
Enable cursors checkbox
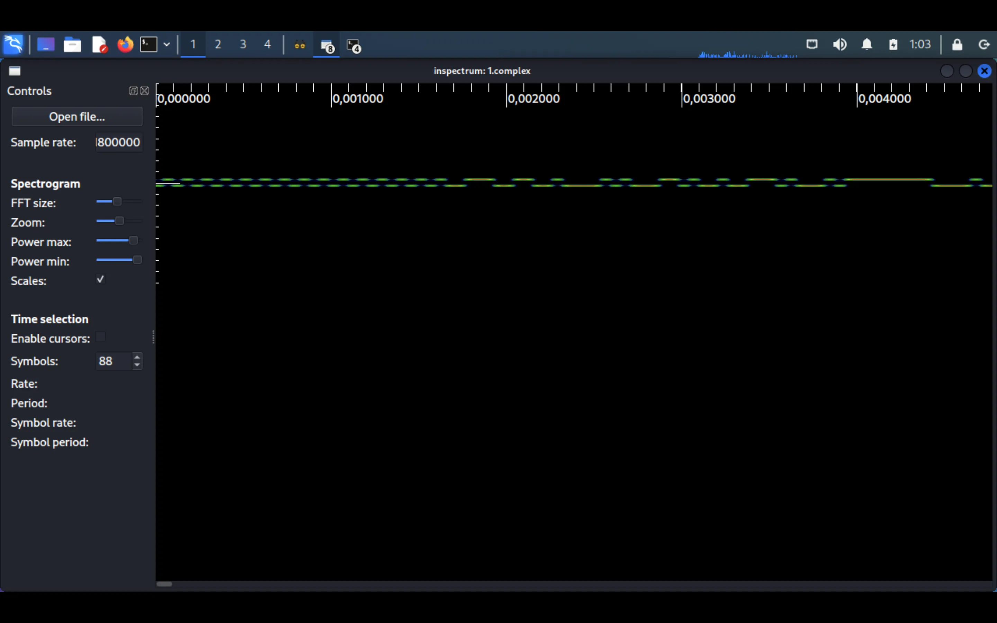(100, 337)
